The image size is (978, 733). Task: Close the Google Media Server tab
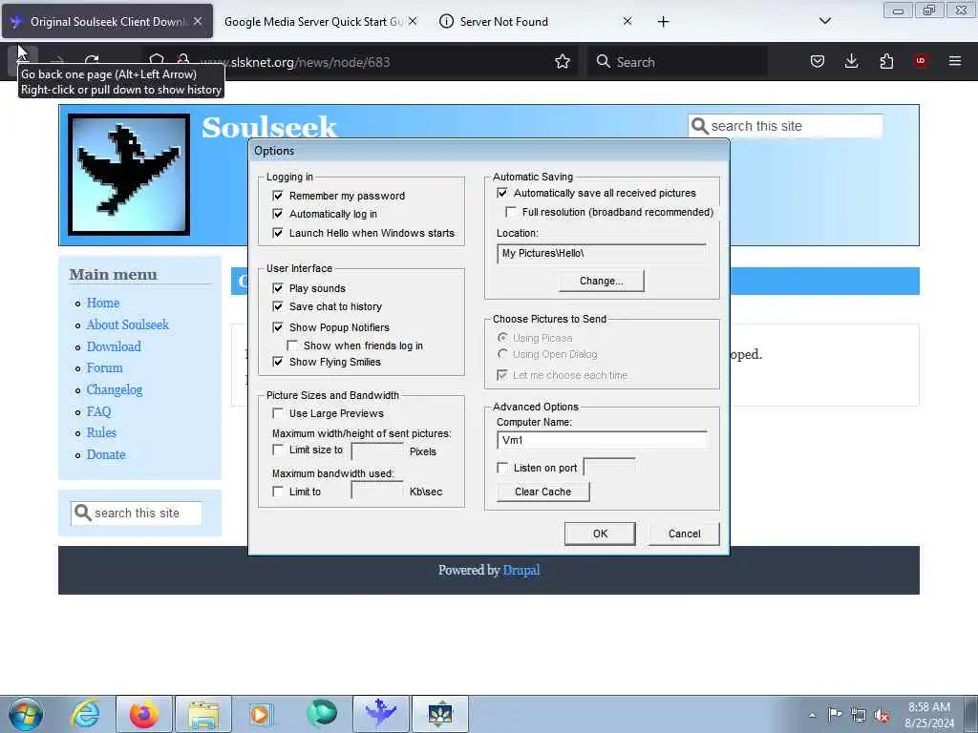point(413,21)
